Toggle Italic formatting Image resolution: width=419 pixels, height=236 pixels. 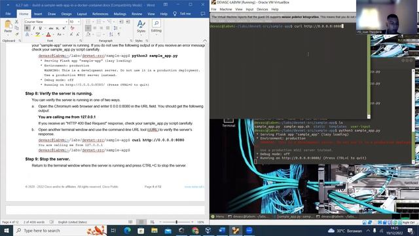pyautogui.click(x=34, y=28)
